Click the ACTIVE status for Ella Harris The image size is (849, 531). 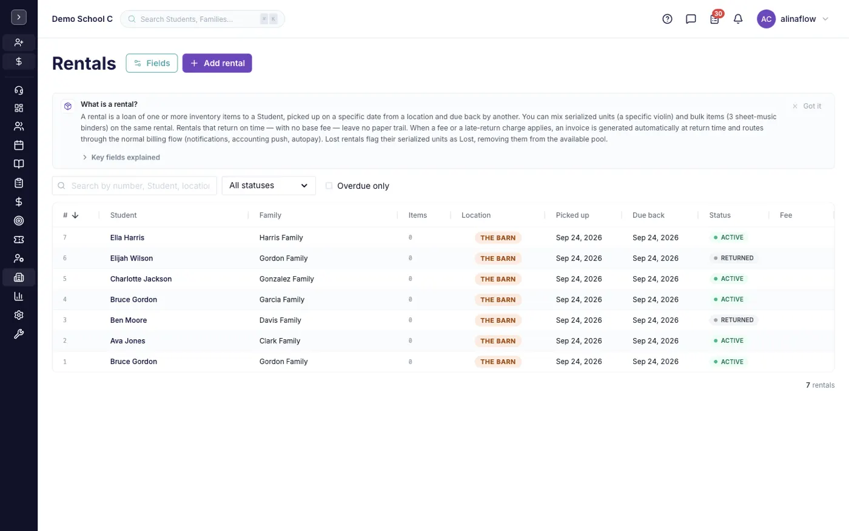pyautogui.click(x=728, y=238)
